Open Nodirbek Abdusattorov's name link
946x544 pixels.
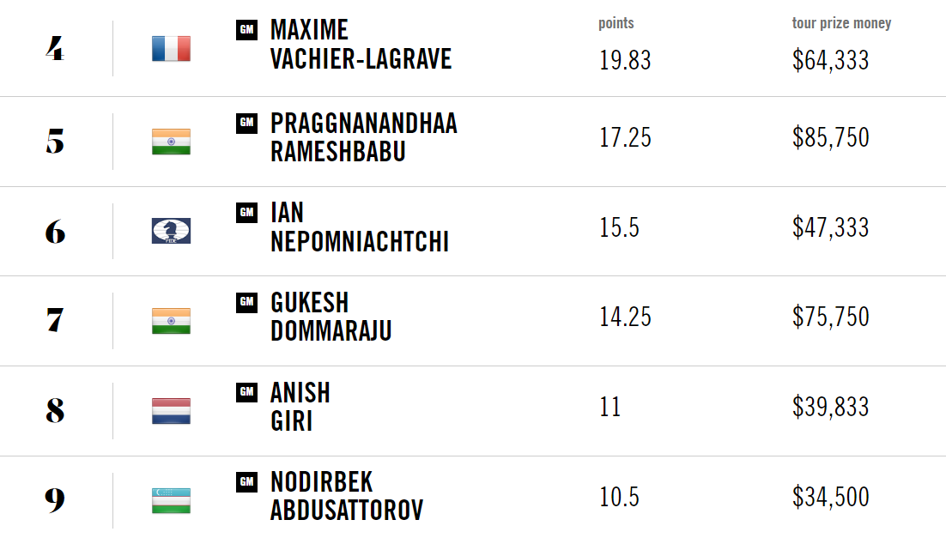pos(347,496)
